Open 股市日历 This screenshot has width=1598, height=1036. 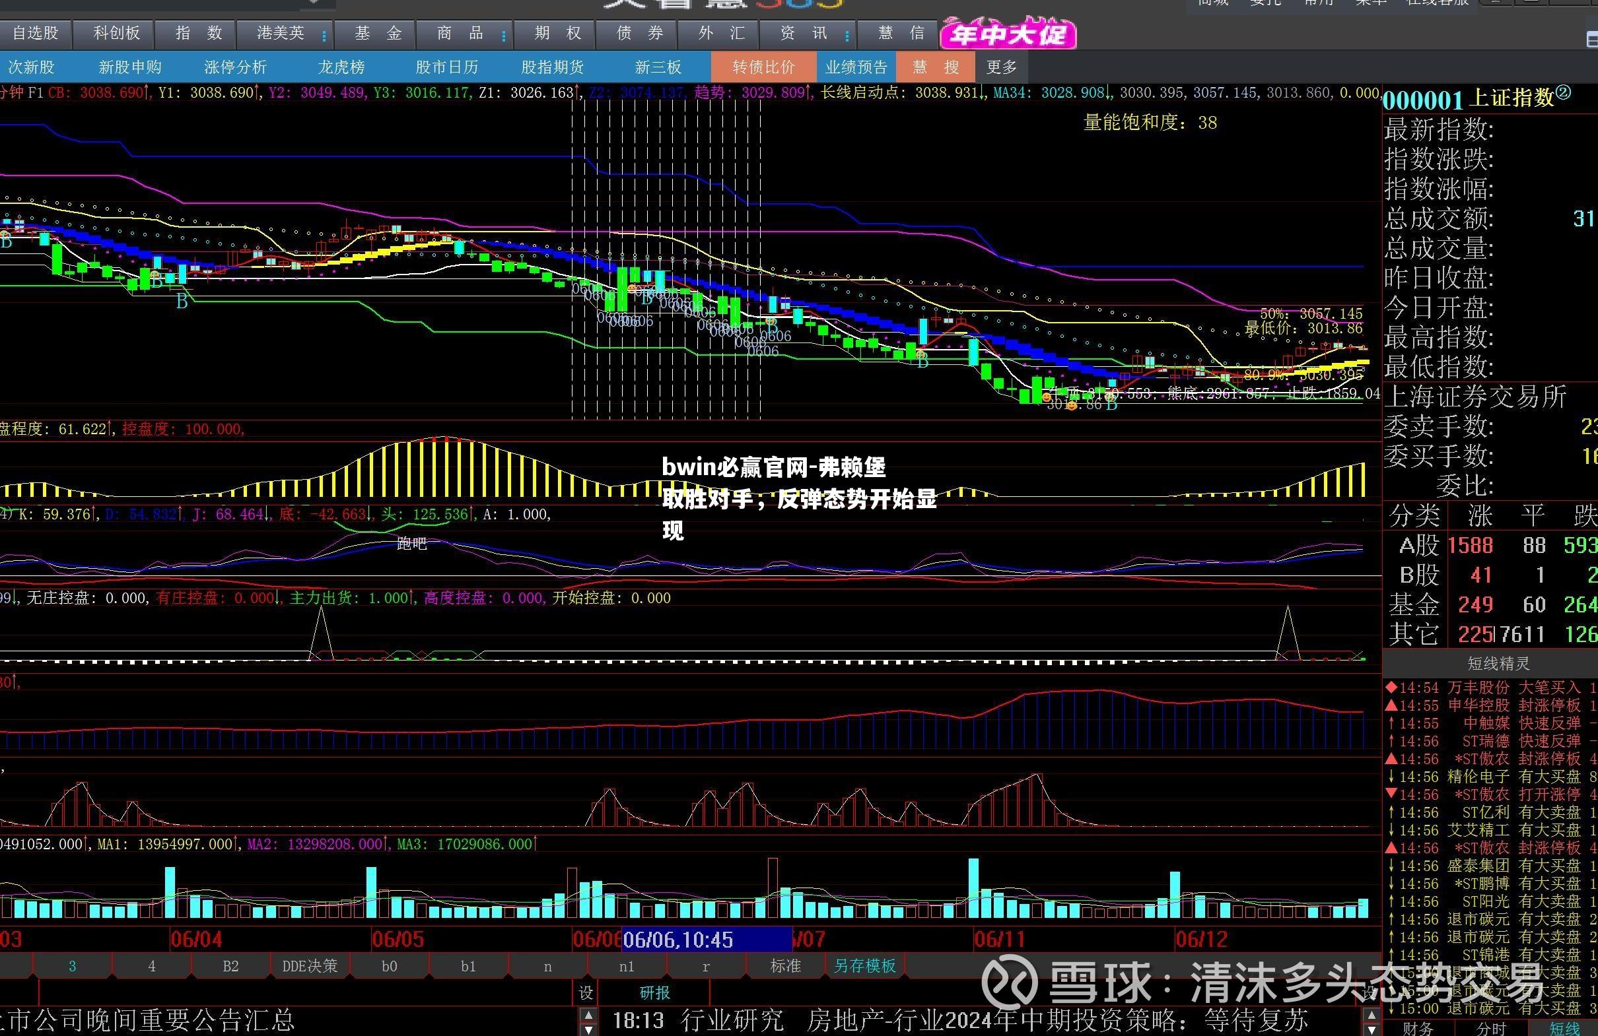[446, 67]
